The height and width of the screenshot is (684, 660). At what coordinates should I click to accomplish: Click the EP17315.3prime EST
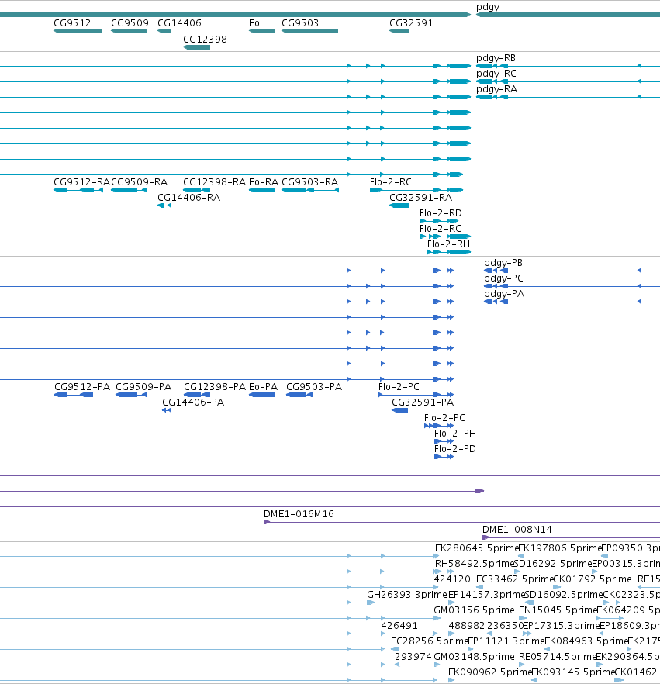click(527, 634)
